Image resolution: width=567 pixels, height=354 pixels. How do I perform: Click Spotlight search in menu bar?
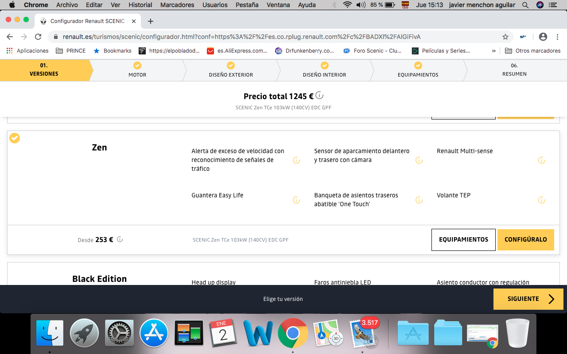pyautogui.click(x=525, y=5)
